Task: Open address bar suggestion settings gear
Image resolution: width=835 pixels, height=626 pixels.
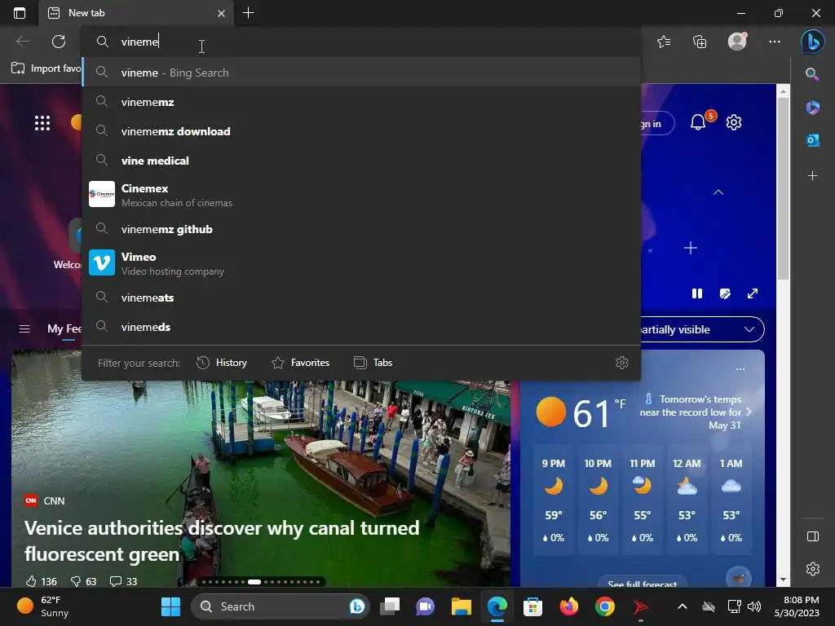Action: (622, 363)
